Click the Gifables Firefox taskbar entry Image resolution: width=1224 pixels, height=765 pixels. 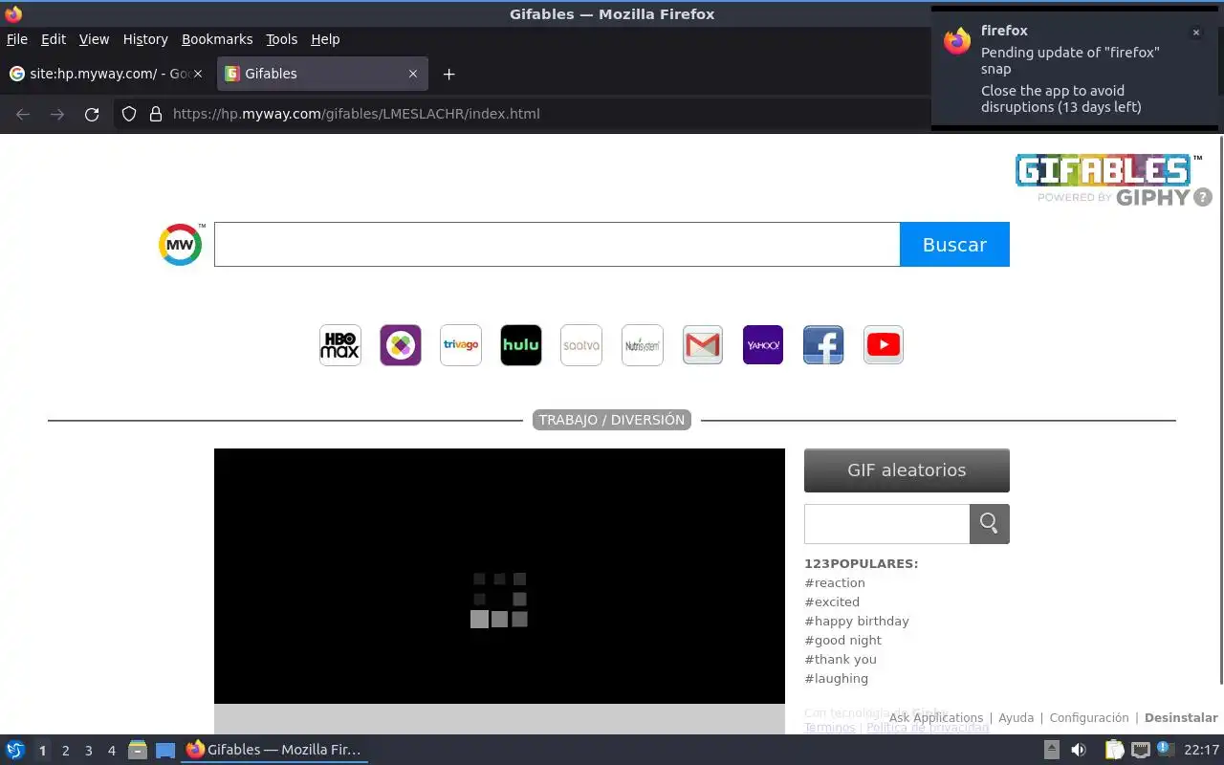[273, 751]
